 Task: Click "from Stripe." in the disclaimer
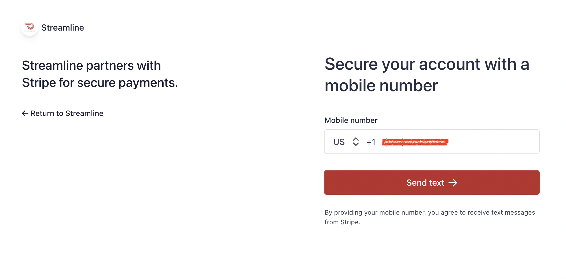coord(342,222)
